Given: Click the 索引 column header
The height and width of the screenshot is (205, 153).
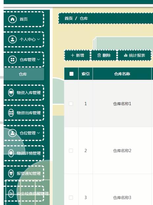Looking at the screenshot, I should 85,74.
